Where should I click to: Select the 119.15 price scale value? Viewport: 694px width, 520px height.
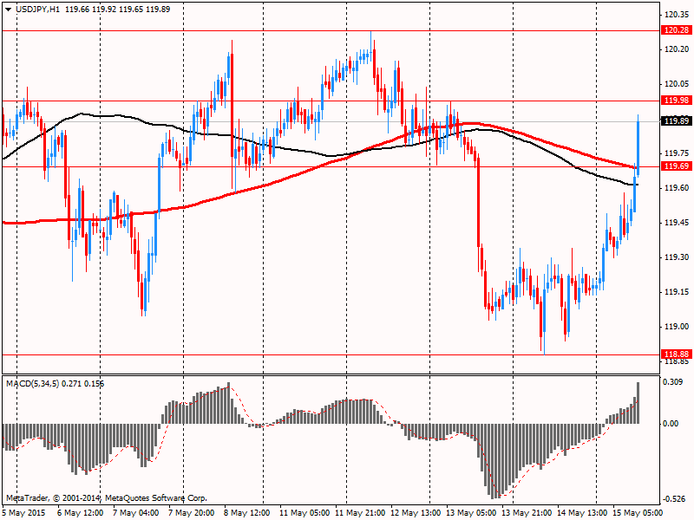point(677,292)
